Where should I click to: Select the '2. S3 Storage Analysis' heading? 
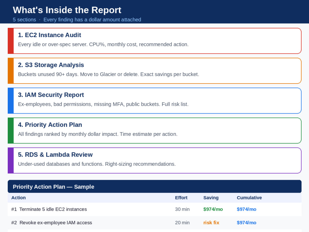click(x=51, y=65)
